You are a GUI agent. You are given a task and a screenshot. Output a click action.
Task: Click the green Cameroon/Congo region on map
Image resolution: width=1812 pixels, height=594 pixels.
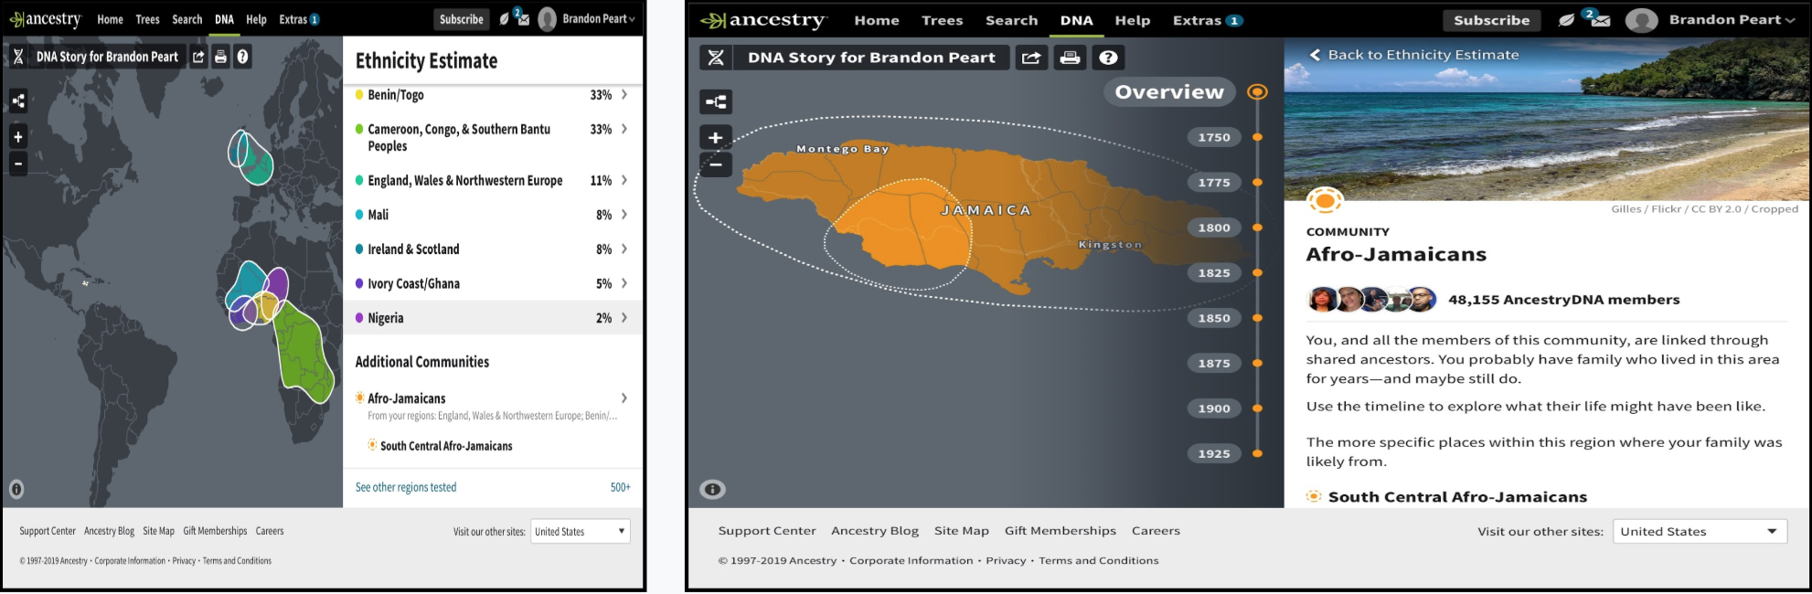point(305,354)
